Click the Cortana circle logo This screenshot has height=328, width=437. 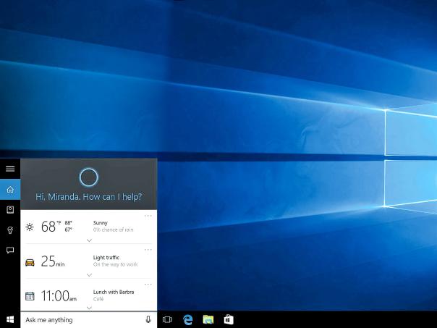[88, 177]
